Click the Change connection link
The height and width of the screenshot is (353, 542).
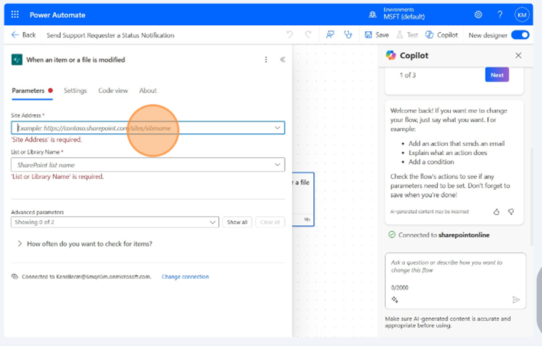click(185, 276)
